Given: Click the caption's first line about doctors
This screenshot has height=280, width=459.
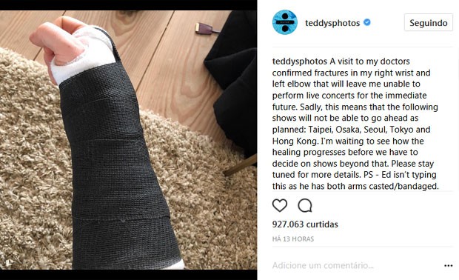Looking at the screenshot, I should point(341,61).
